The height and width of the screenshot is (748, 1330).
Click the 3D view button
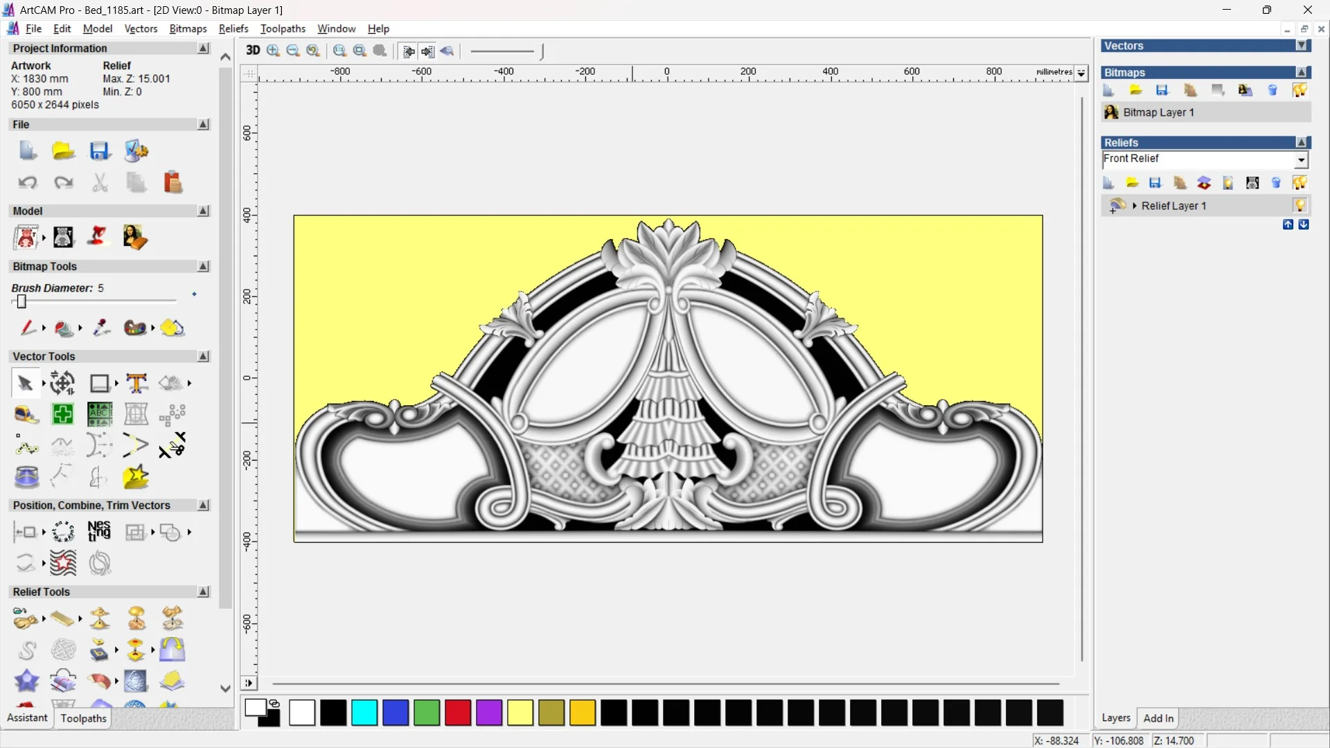(253, 51)
